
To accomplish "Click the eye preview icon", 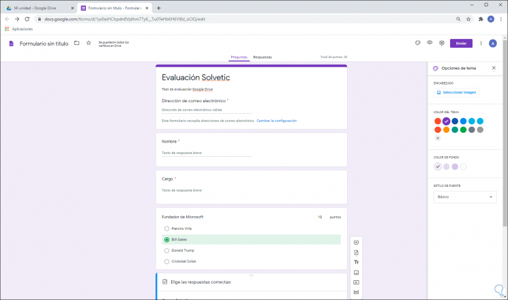I will [430, 43].
